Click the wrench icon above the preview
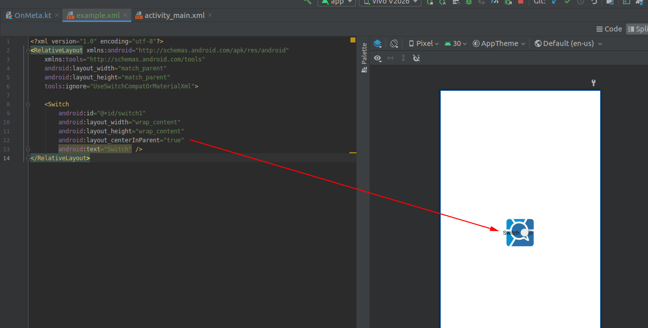This screenshot has height=328, width=648. pos(594,83)
